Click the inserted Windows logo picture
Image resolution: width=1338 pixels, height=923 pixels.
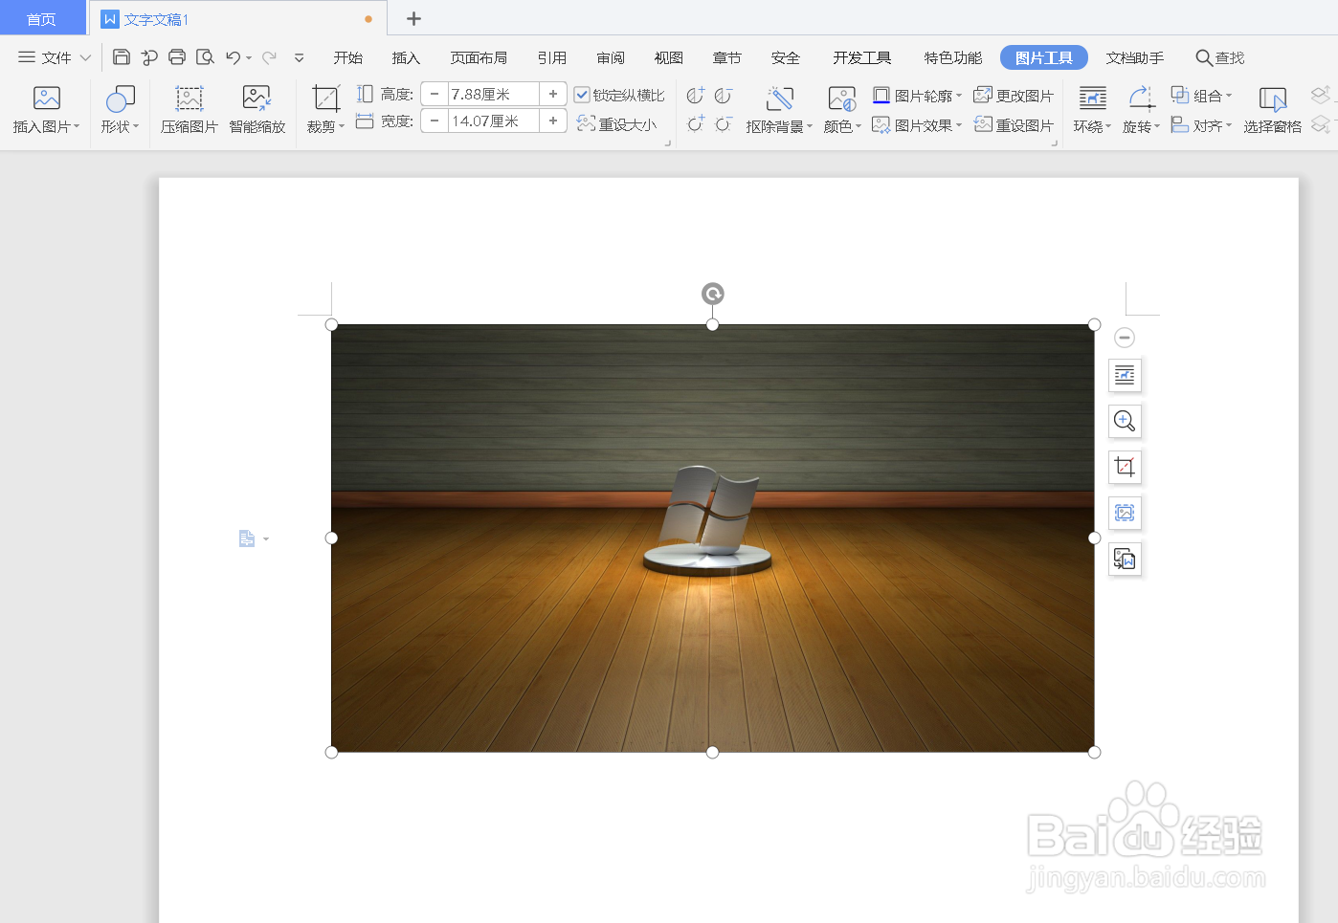(x=712, y=538)
